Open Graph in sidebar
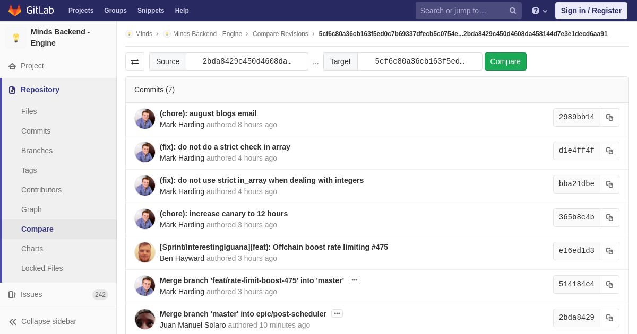The height and width of the screenshot is (334, 637). point(31,209)
